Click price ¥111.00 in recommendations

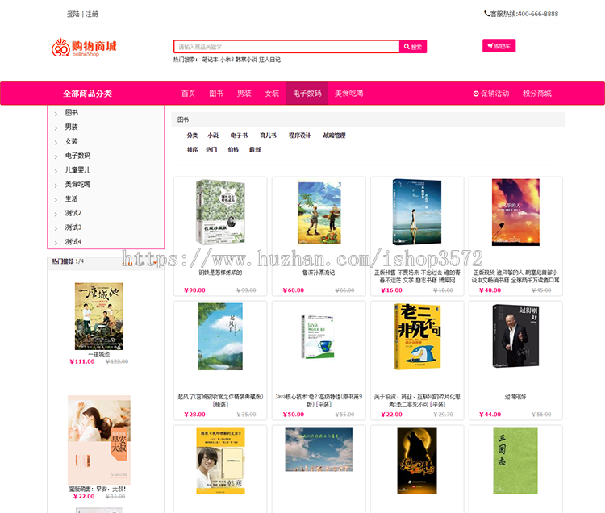82,362
